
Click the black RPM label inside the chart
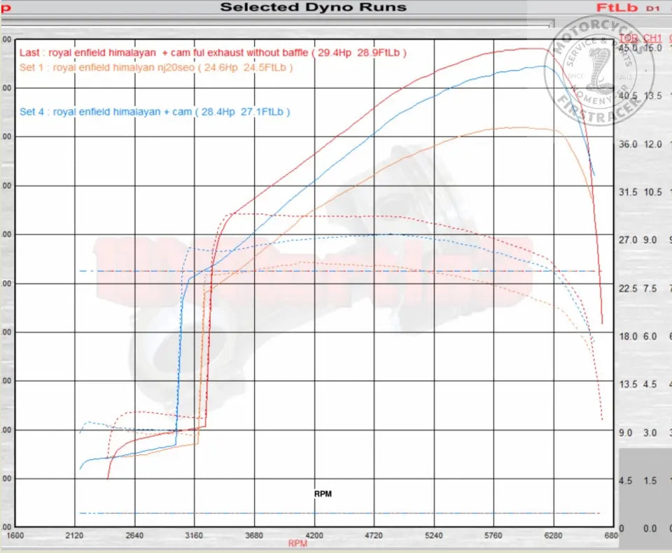pyautogui.click(x=323, y=493)
